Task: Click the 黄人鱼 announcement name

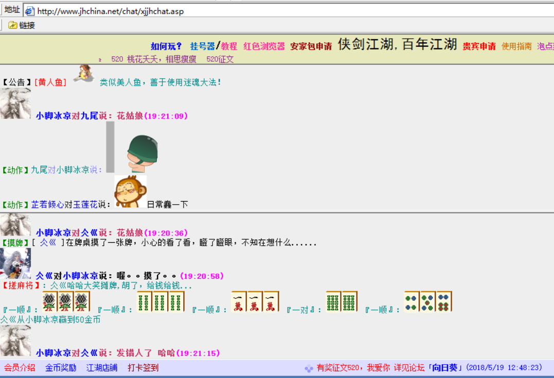Action: pos(50,82)
